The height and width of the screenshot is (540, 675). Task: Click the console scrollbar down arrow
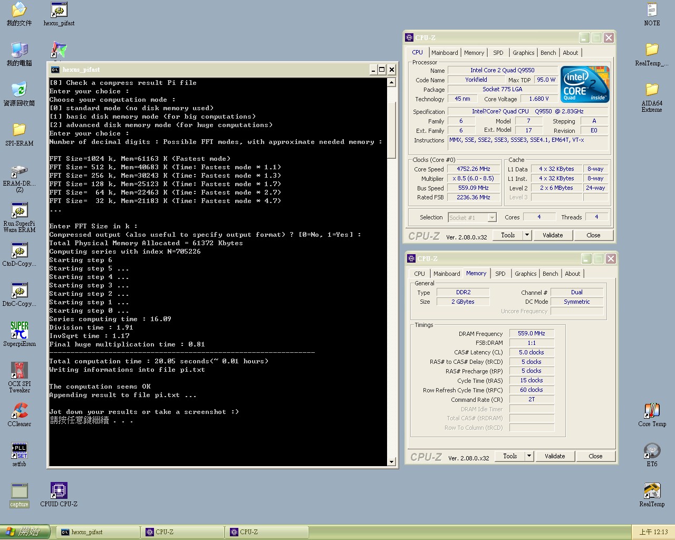[391, 462]
